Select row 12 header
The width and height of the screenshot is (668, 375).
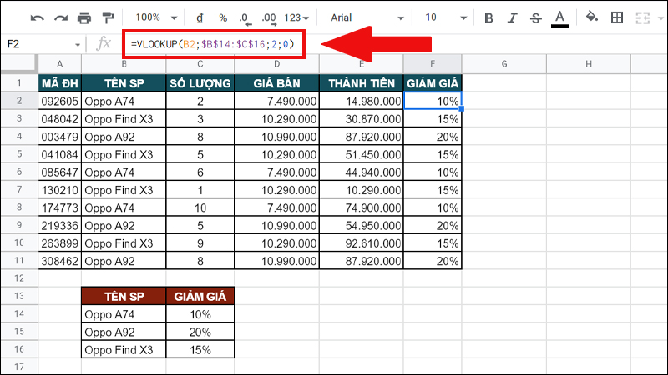coord(19,278)
